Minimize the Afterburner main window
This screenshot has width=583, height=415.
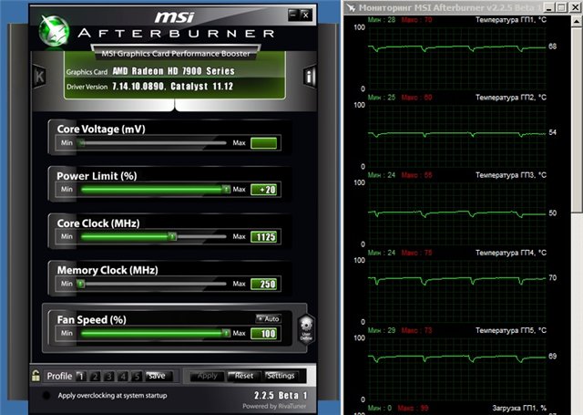click(293, 15)
